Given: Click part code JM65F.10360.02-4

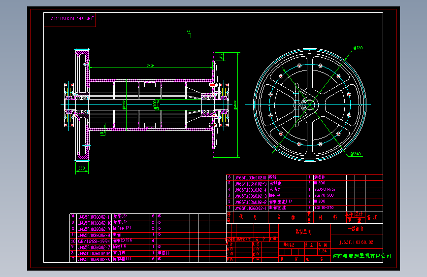Looking at the screenshot, I should [x=251, y=190].
